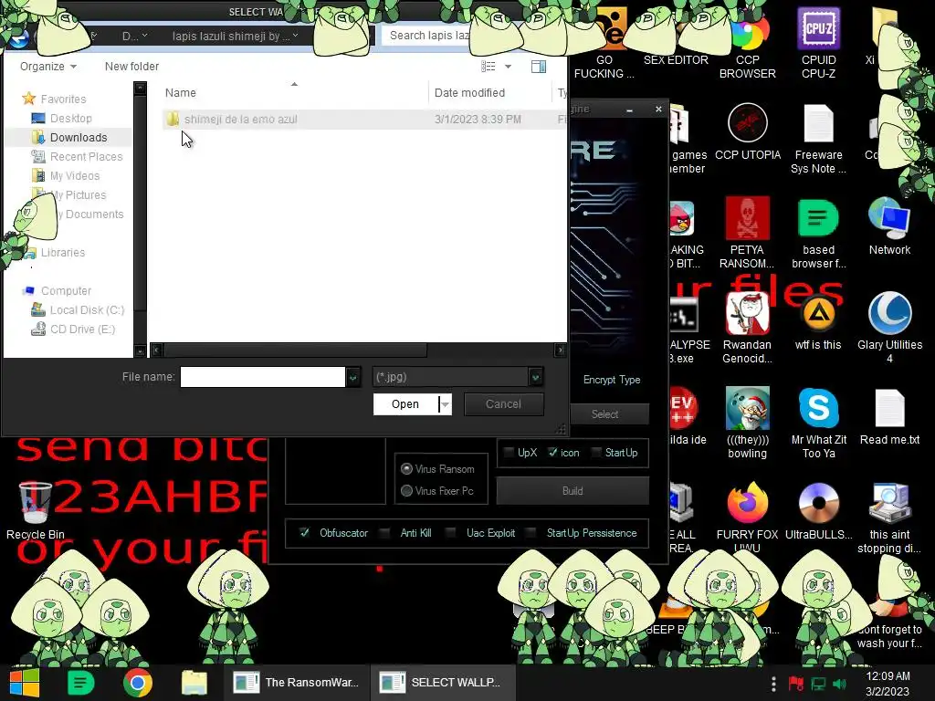Open the CPUID CPU-Z desktop icon
Viewport: 935px width, 701px height.
(818, 43)
